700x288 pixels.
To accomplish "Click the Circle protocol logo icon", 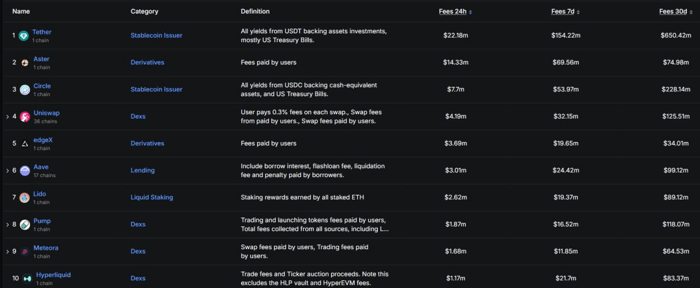I will point(25,90).
